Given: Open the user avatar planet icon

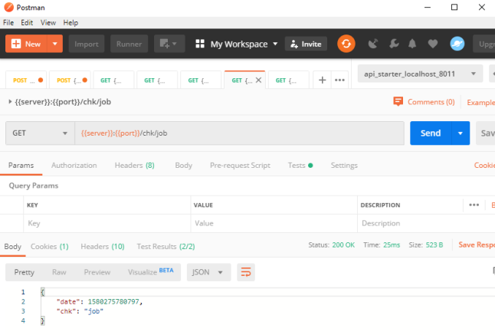Looking at the screenshot, I should coord(457,44).
